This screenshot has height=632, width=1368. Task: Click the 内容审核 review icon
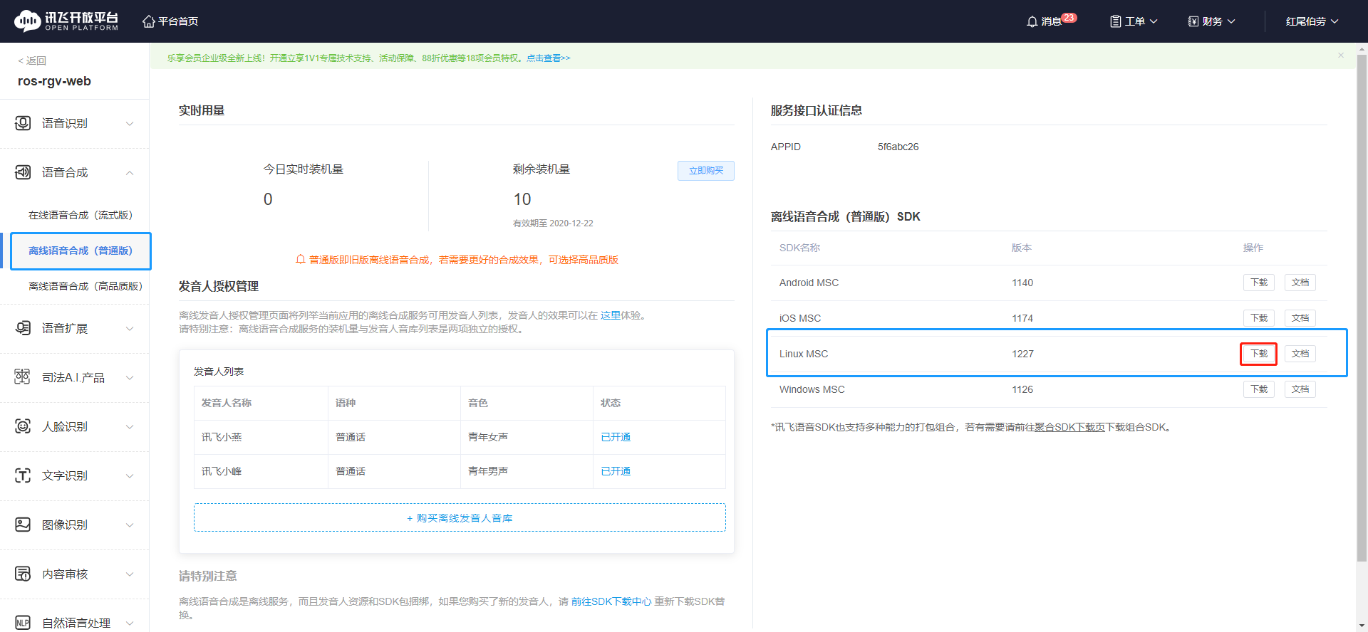coord(23,574)
